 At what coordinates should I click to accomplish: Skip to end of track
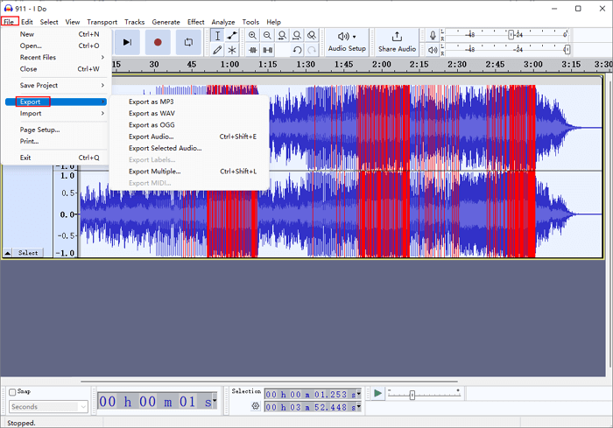click(127, 41)
